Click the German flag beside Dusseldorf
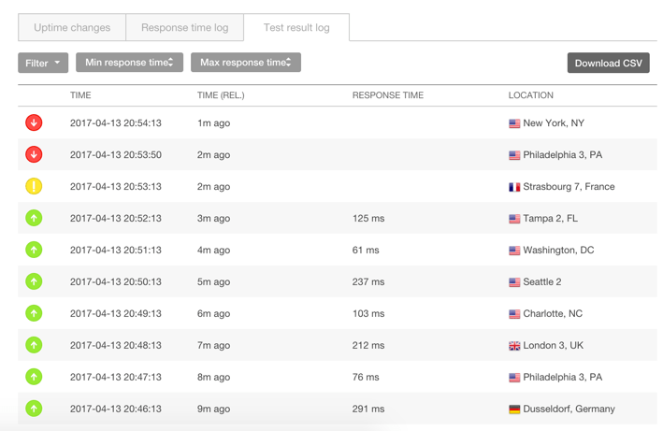The height and width of the screenshot is (431, 663). [514, 409]
